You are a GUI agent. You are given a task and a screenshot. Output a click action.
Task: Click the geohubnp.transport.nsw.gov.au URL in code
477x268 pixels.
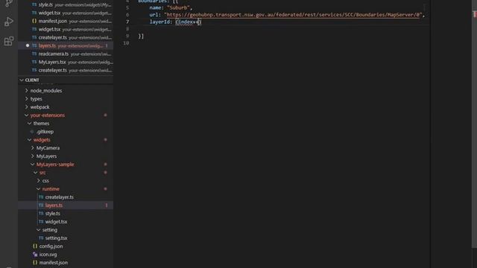coord(294,15)
